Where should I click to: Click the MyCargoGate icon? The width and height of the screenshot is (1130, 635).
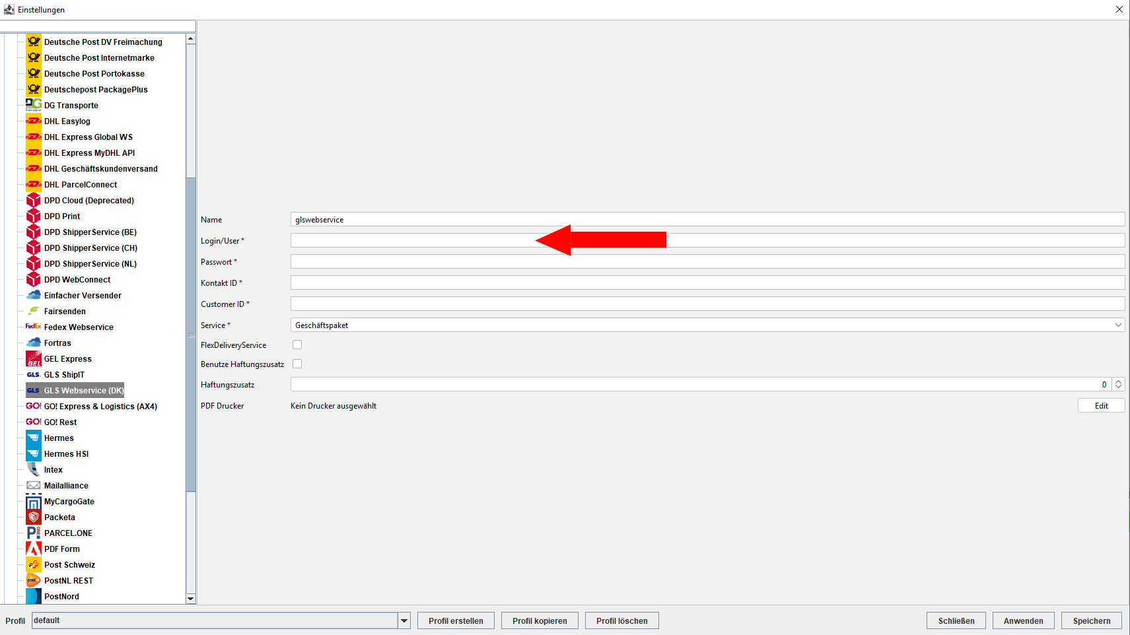point(34,501)
